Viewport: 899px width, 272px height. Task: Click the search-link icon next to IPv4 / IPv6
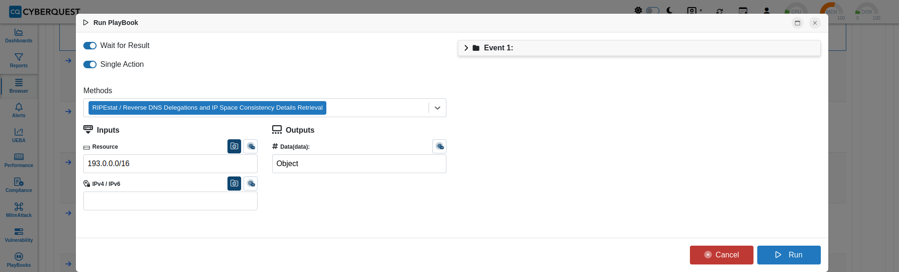pos(251,184)
